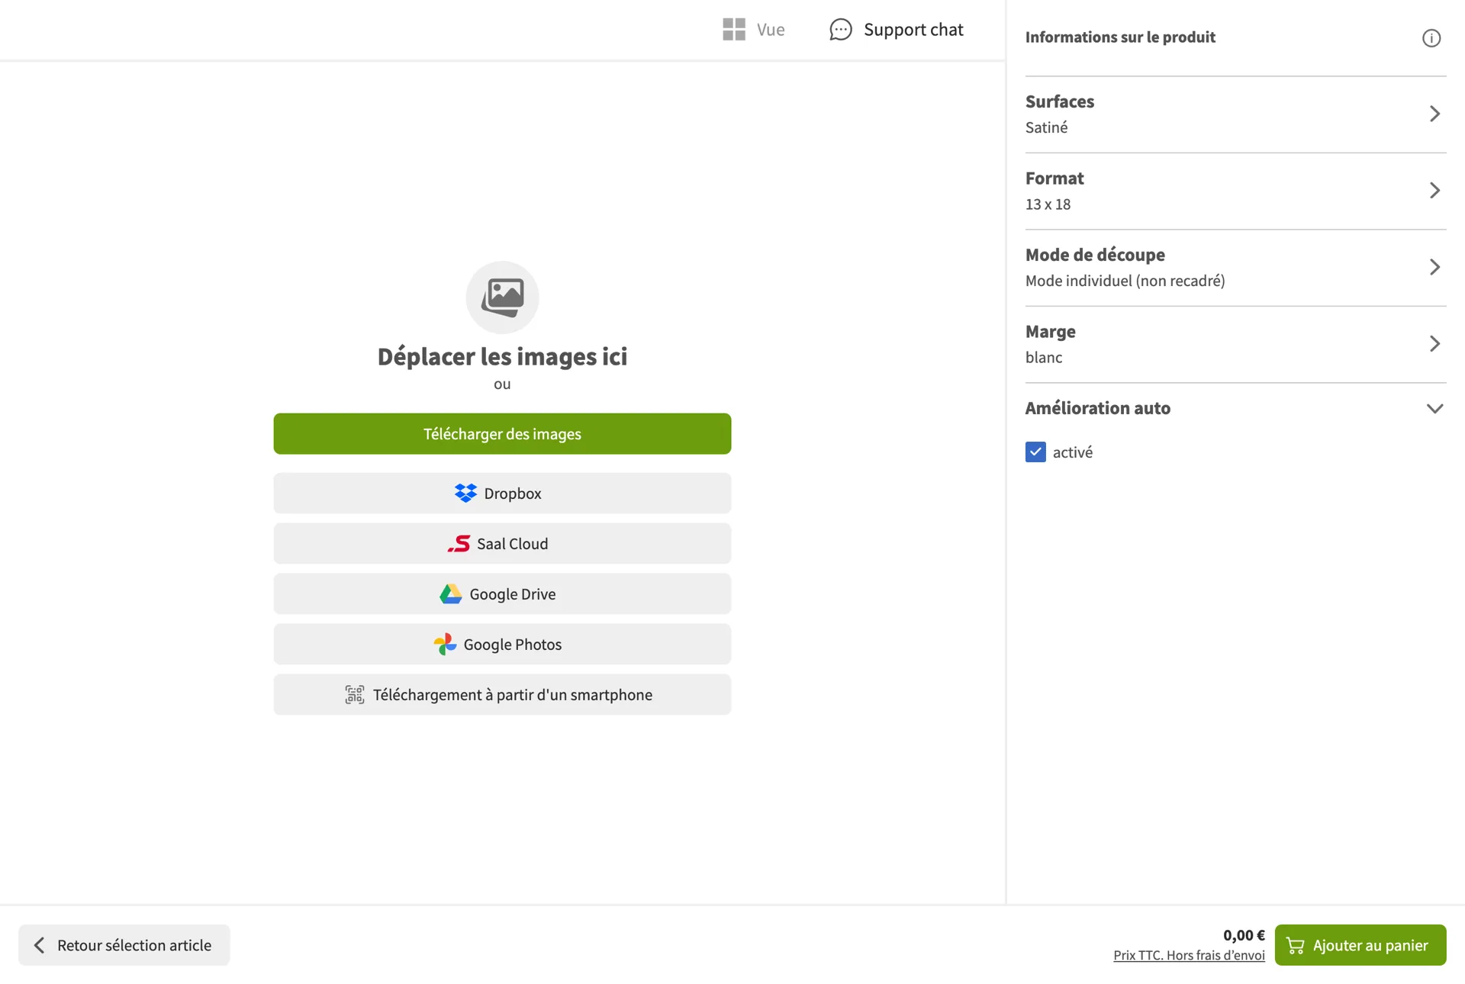Click the 13 x 18 format value
The width and height of the screenshot is (1465, 984).
[x=1048, y=204]
